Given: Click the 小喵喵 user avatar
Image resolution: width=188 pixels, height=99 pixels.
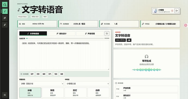Looking at the screenshot, I should click(155, 11).
